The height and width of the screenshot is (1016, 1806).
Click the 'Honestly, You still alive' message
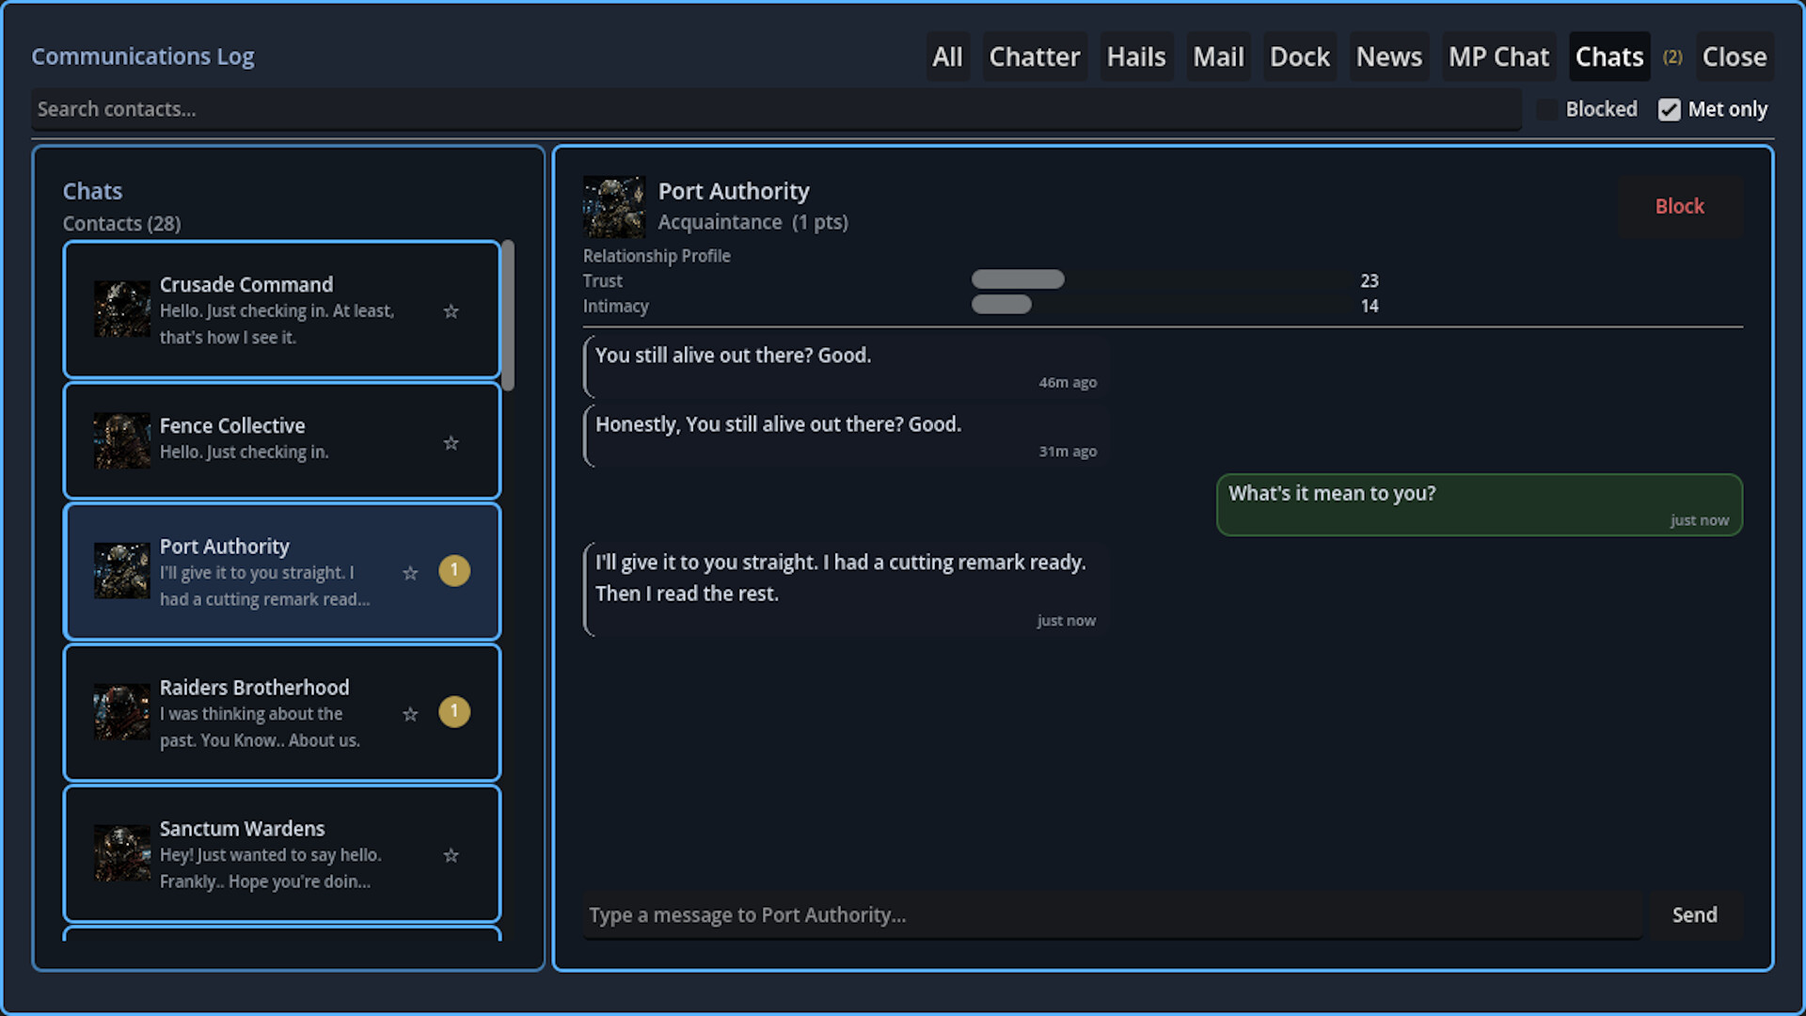[x=846, y=436]
